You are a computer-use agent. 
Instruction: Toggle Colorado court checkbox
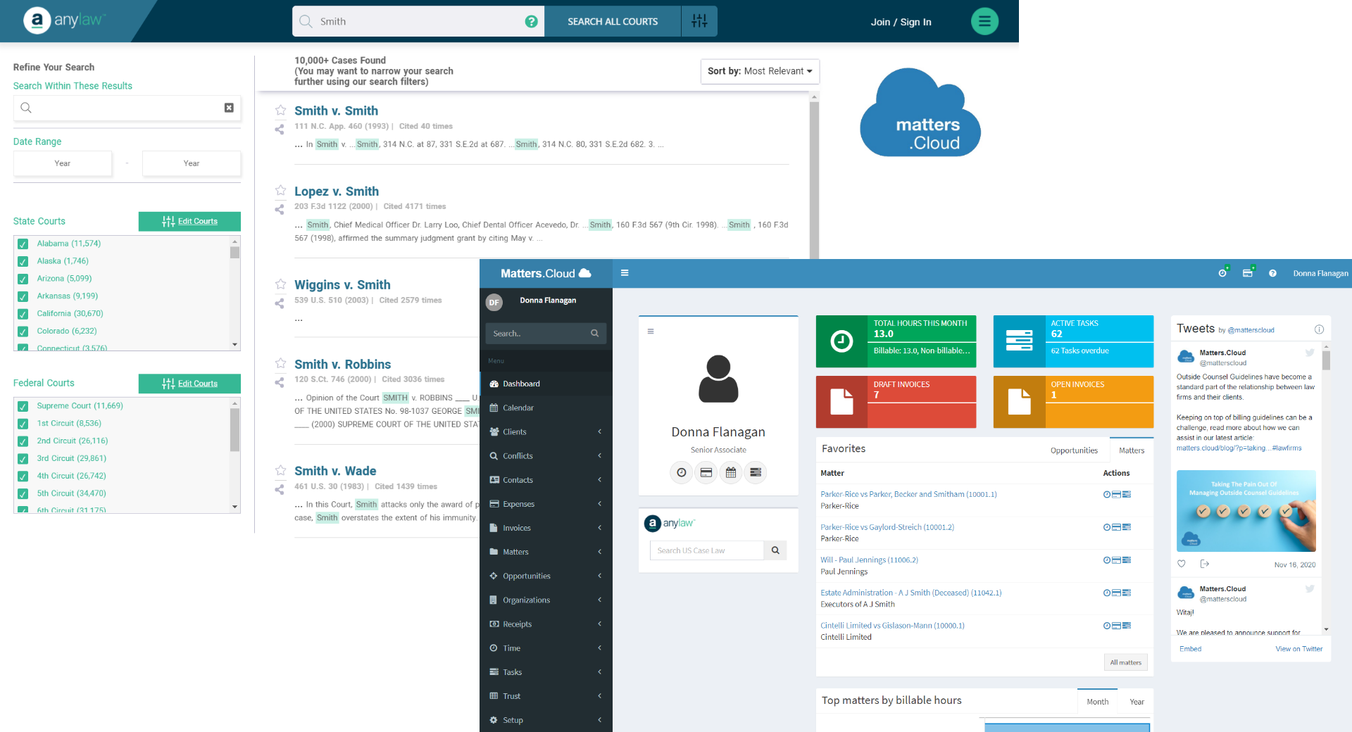coord(23,332)
